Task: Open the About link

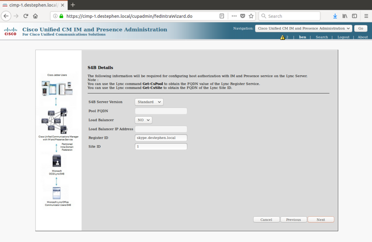Action: (363, 37)
